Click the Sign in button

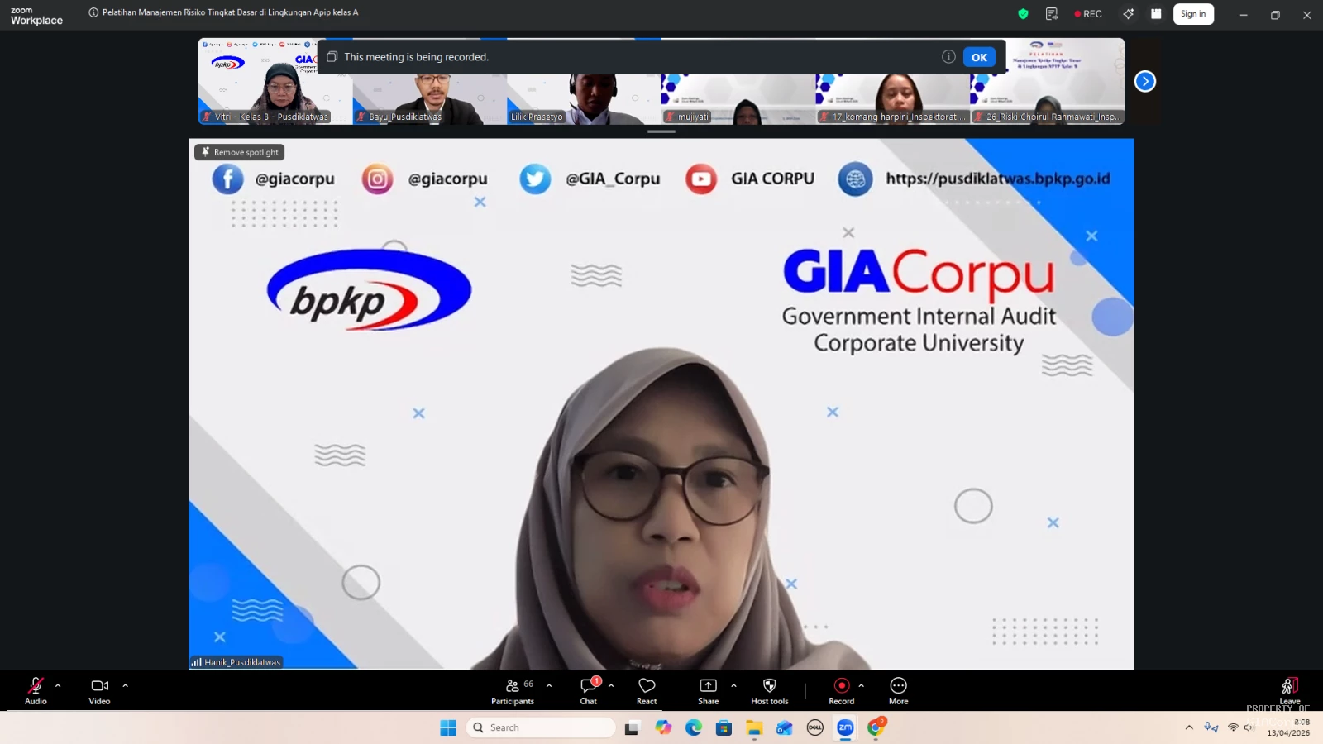coord(1192,14)
